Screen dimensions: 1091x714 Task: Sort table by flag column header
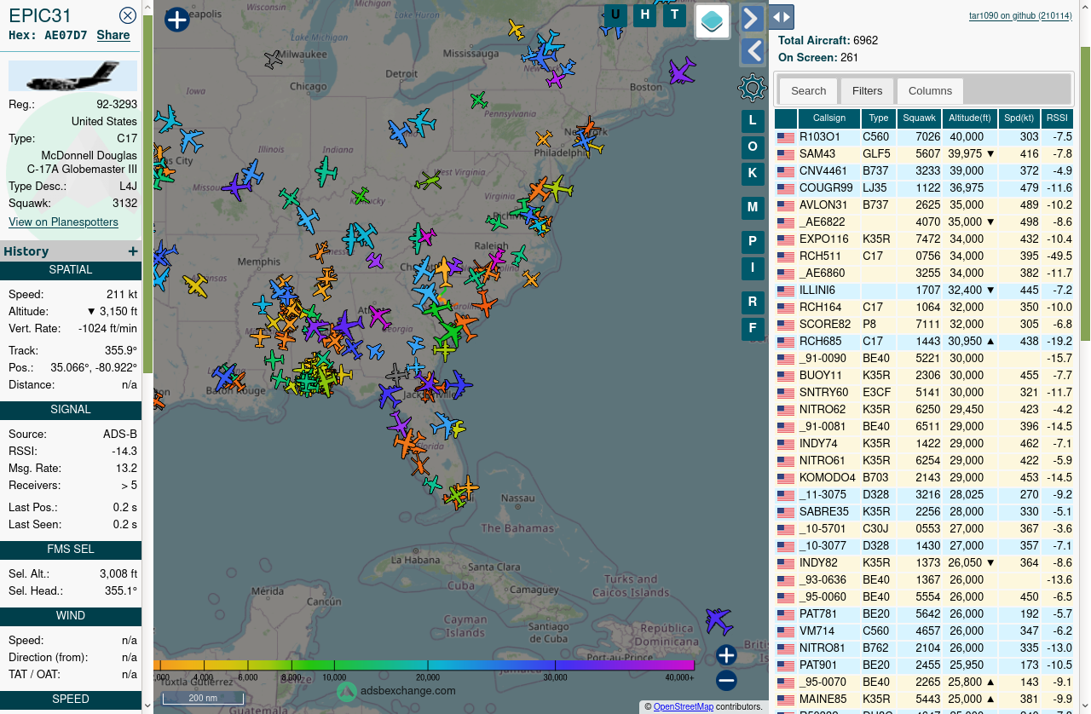tap(786, 118)
